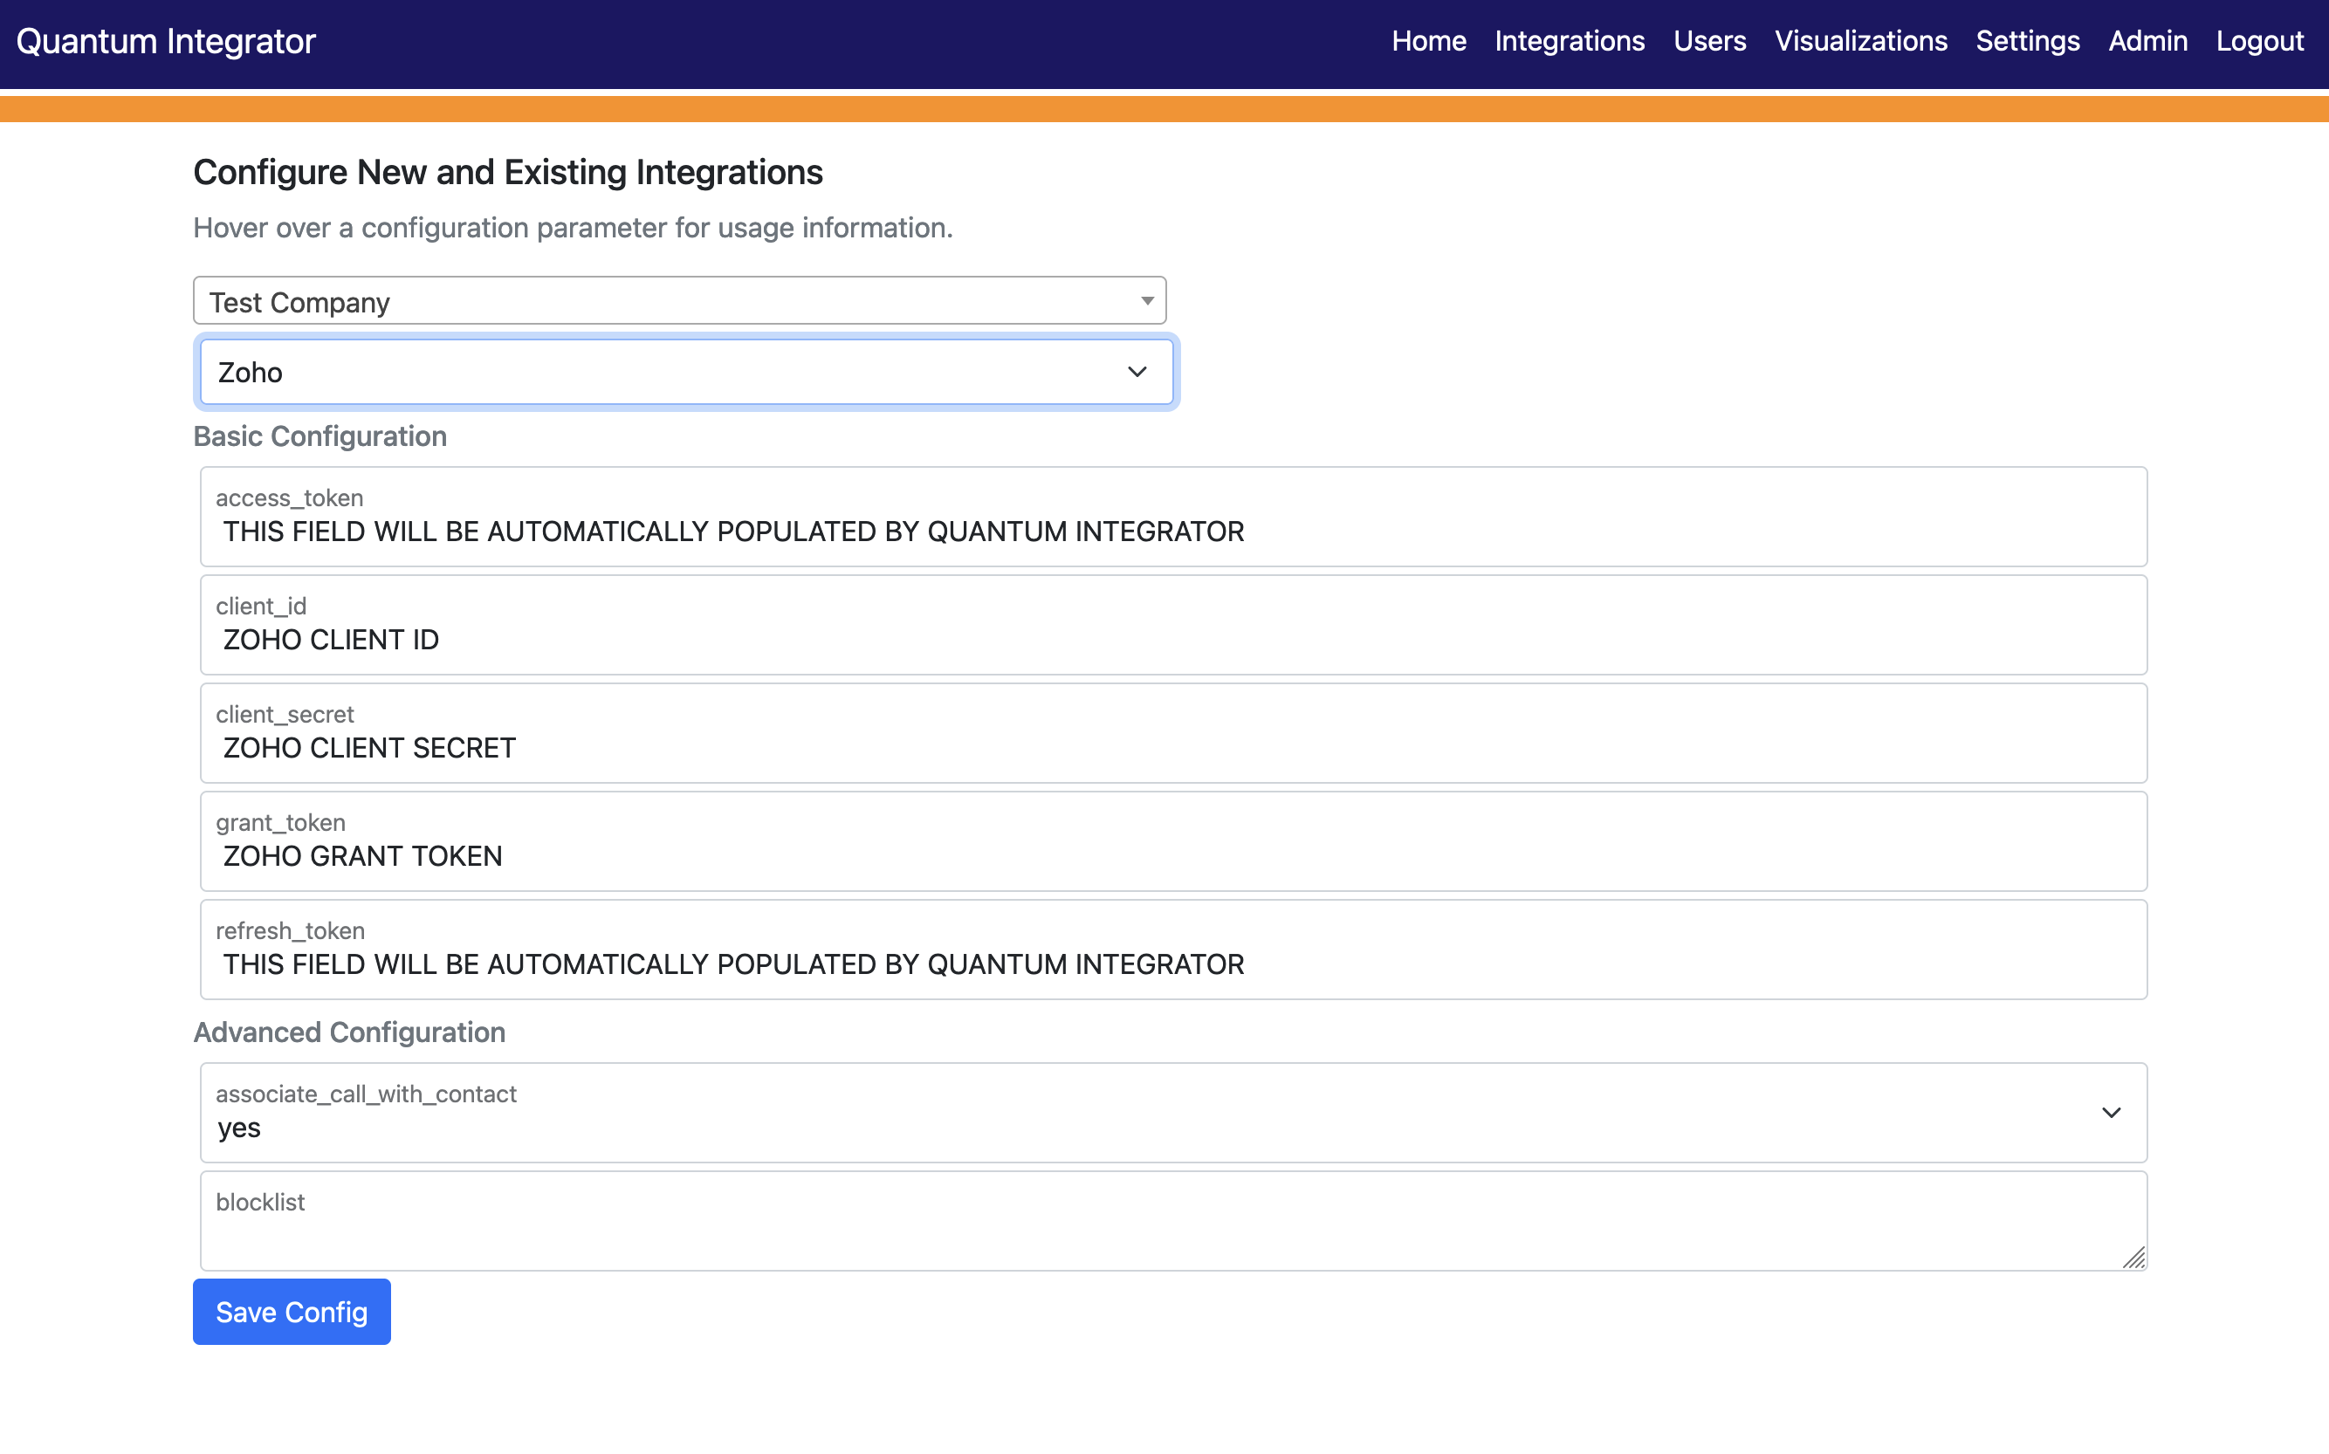Image resolution: width=2329 pixels, height=1454 pixels.
Task: Click inside the refresh_token field
Action: pos(1171,964)
